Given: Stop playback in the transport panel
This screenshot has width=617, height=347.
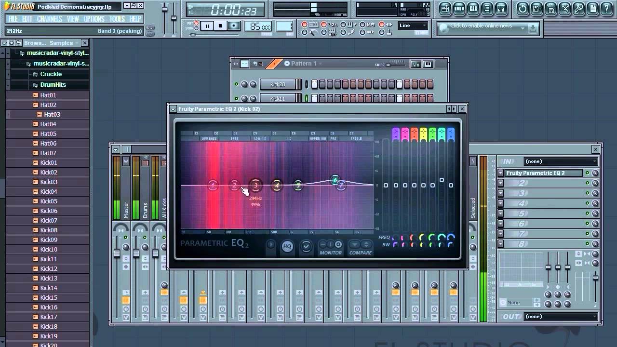Looking at the screenshot, I should [220, 26].
